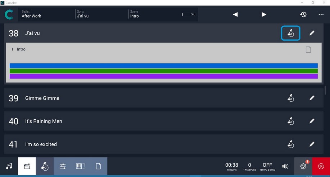
Task: Open the Song J'ai vu selector
Action: (100, 14)
